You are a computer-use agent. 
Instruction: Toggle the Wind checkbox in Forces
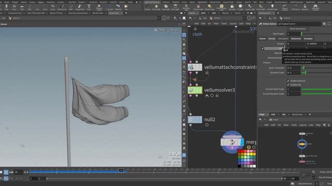click(x=263, y=49)
